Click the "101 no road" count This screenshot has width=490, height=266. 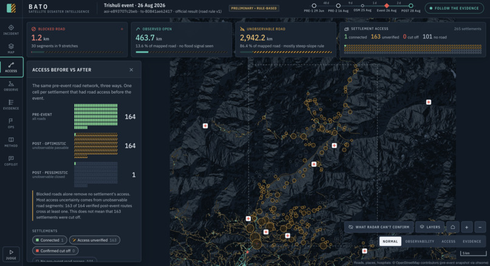435,37
